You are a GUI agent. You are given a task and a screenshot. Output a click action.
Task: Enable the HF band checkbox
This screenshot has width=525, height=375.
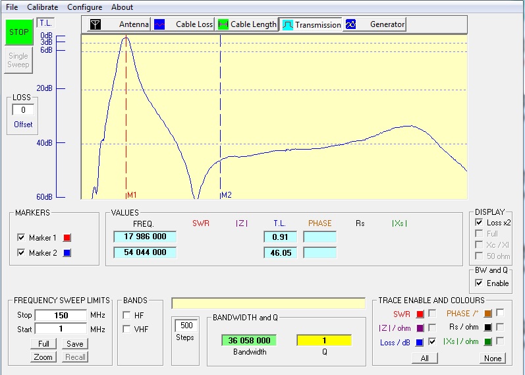tap(126, 315)
